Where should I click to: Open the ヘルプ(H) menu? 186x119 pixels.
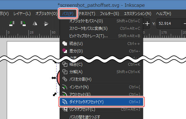coord(163,14)
